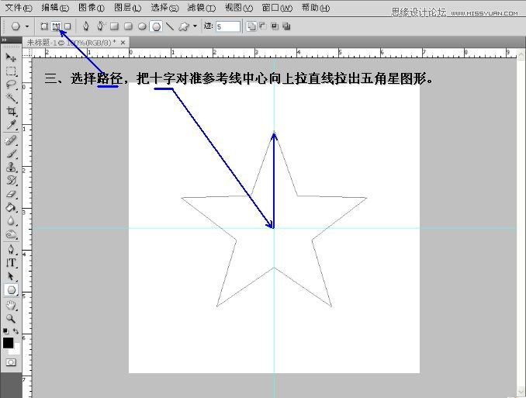526x398 pixels.
Task: Toggle Quick Mask mode
Action: (11, 362)
